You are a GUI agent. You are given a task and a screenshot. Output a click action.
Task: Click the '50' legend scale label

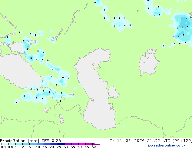click(94, 147)
